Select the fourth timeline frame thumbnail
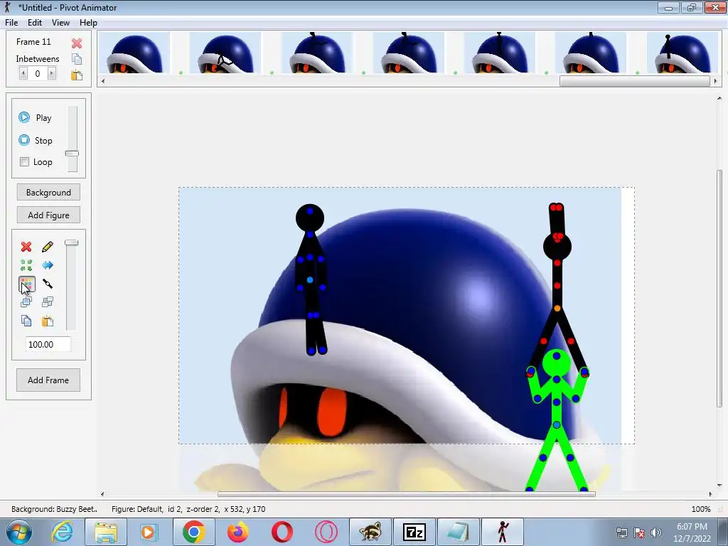The image size is (728, 546). click(x=409, y=53)
